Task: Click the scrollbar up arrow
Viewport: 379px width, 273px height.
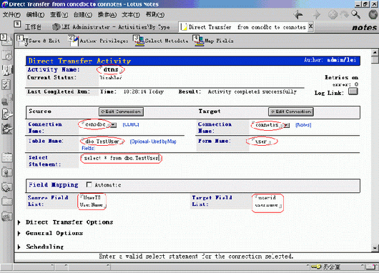Action: [375, 52]
